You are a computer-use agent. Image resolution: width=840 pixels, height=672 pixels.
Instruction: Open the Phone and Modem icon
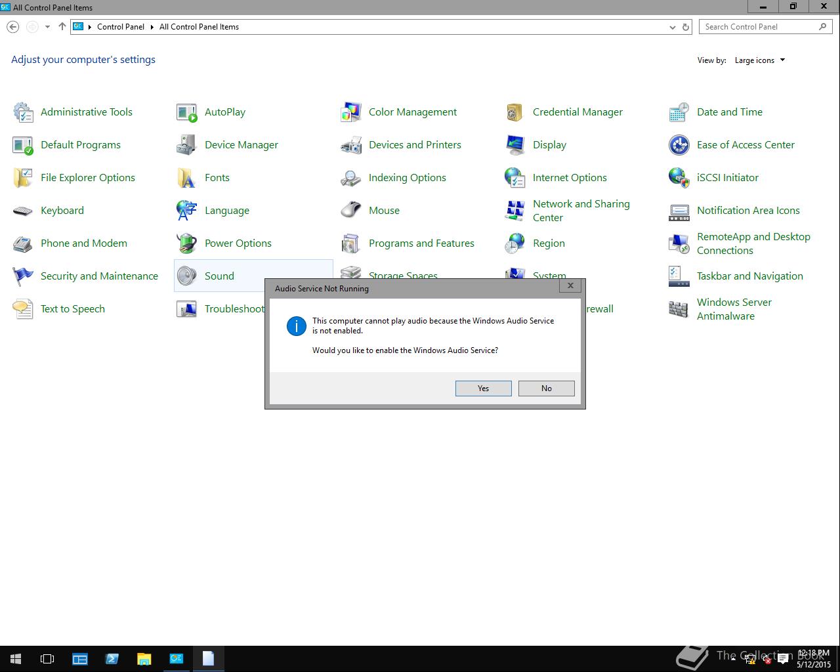pos(23,243)
